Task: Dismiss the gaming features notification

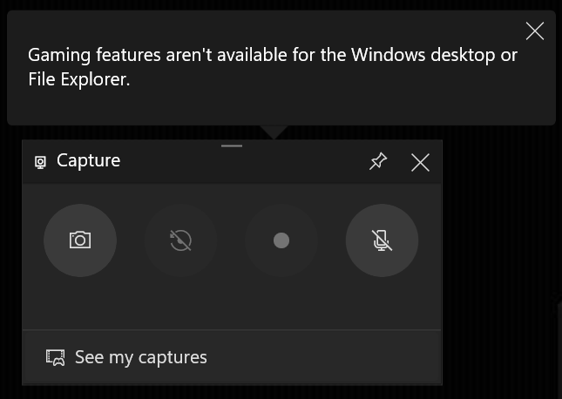Action: [x=535, y=30]
